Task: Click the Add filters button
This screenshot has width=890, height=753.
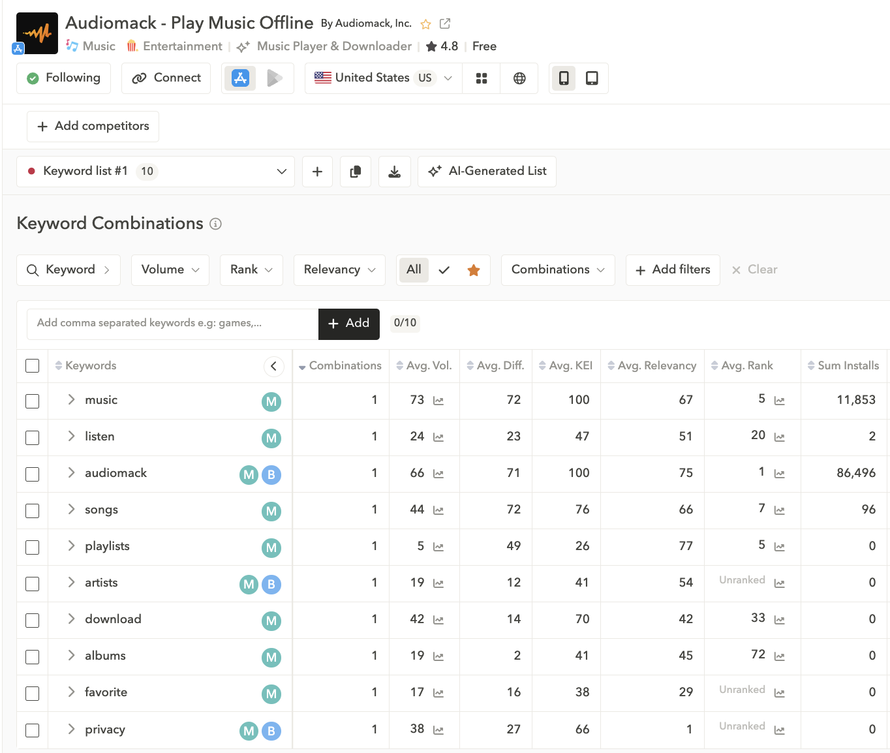Action: [673, 270]
